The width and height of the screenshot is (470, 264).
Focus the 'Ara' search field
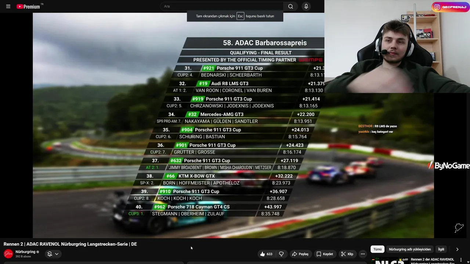click(x=222, y=6)
